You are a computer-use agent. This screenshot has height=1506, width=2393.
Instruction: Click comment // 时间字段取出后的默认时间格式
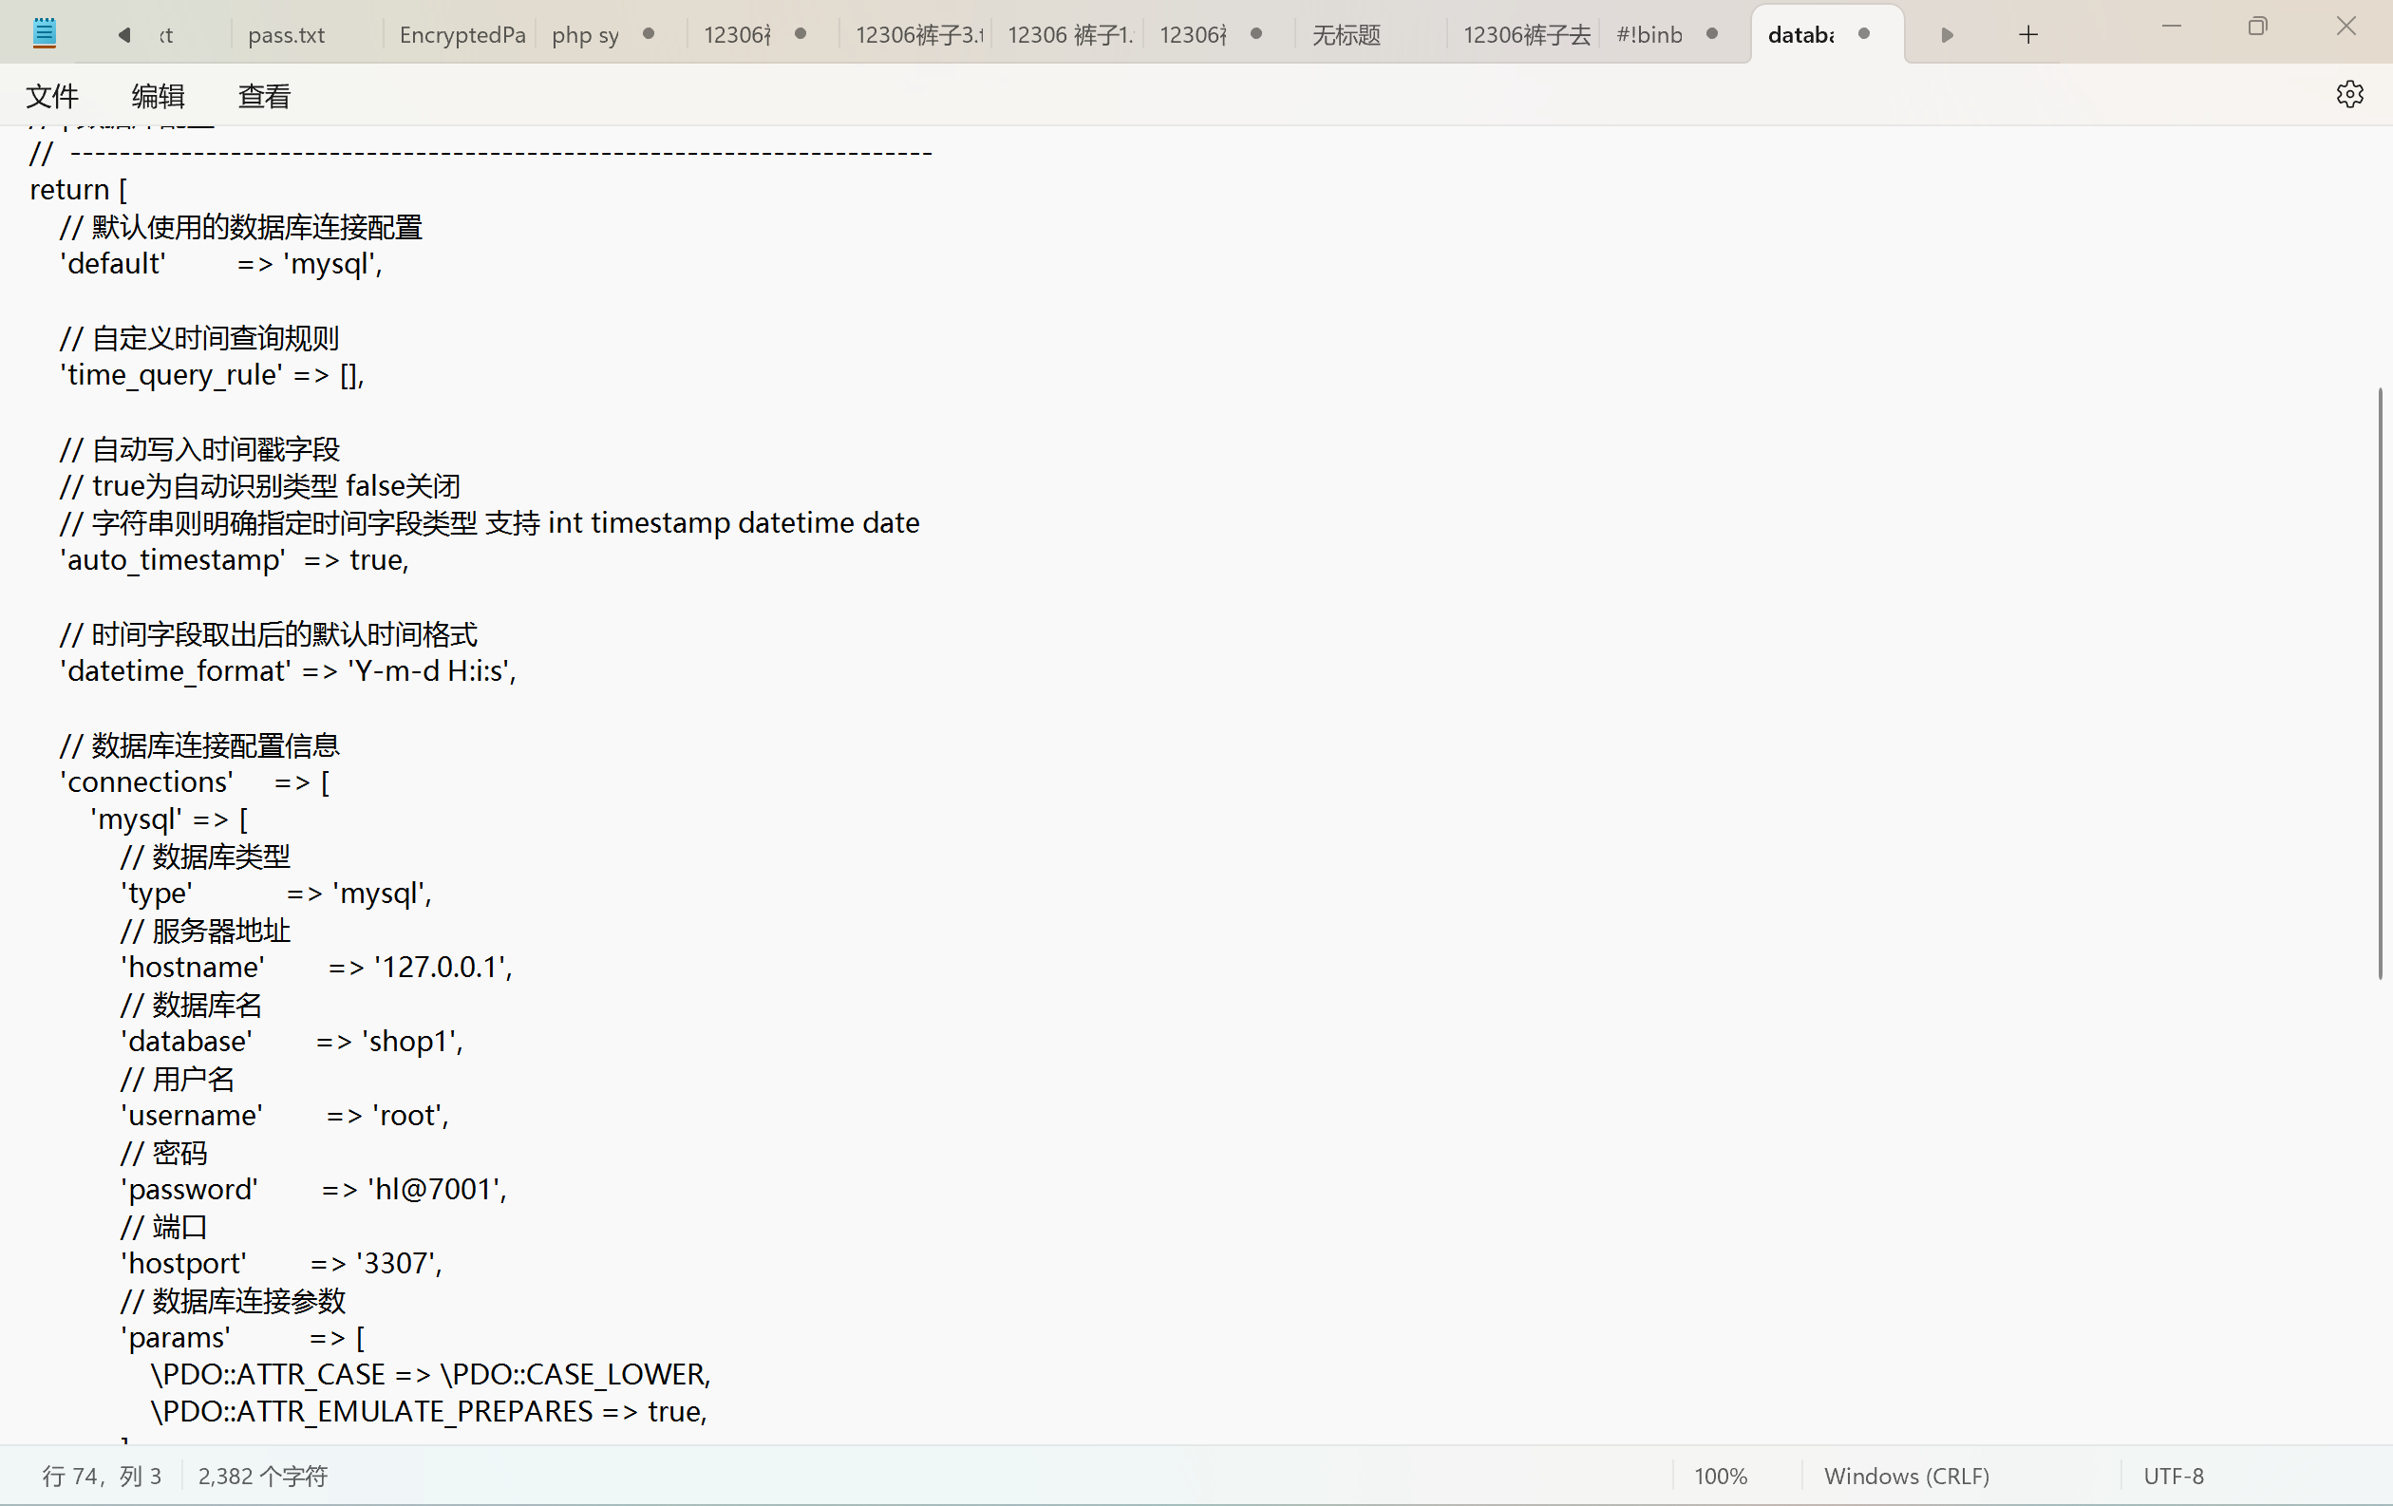click(x=269, y=633)
